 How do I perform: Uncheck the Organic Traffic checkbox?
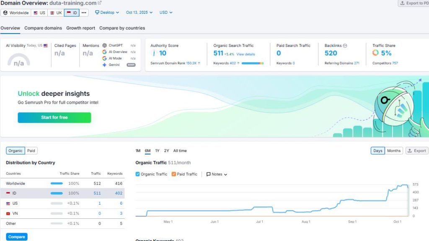click(137, 174)
